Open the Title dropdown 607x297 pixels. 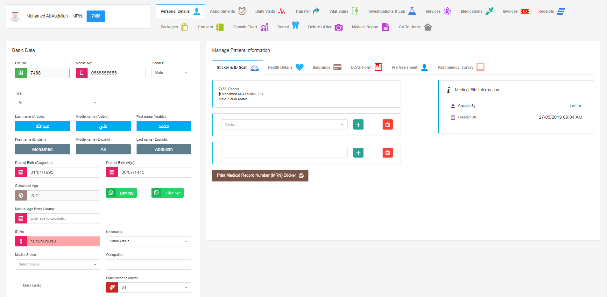[57, 103]
